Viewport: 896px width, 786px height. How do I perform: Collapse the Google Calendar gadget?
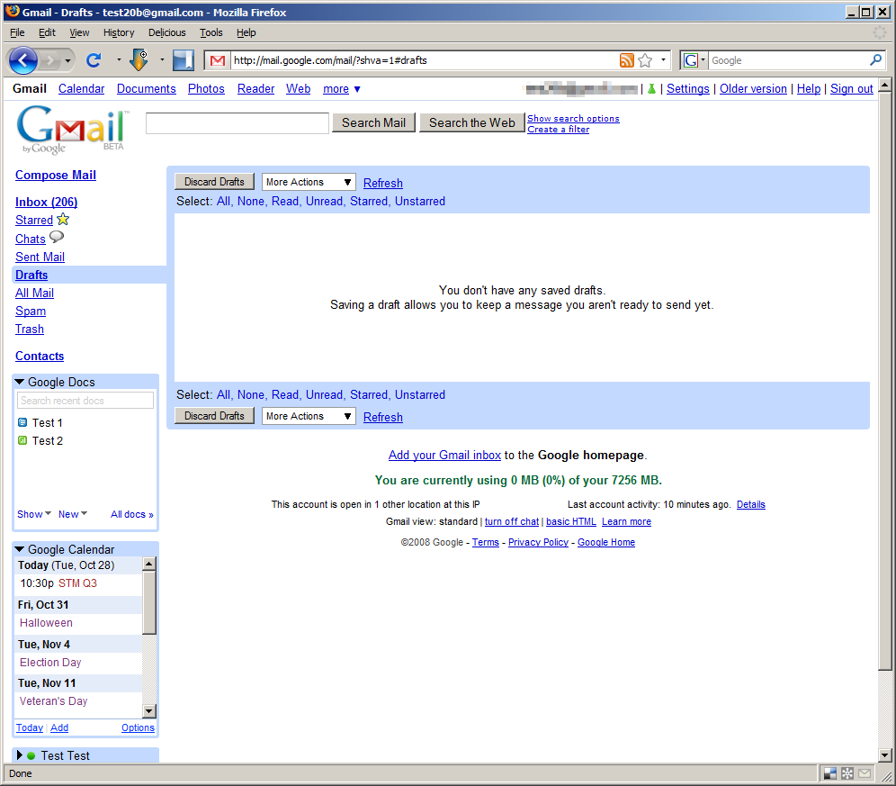coord(20,549)
